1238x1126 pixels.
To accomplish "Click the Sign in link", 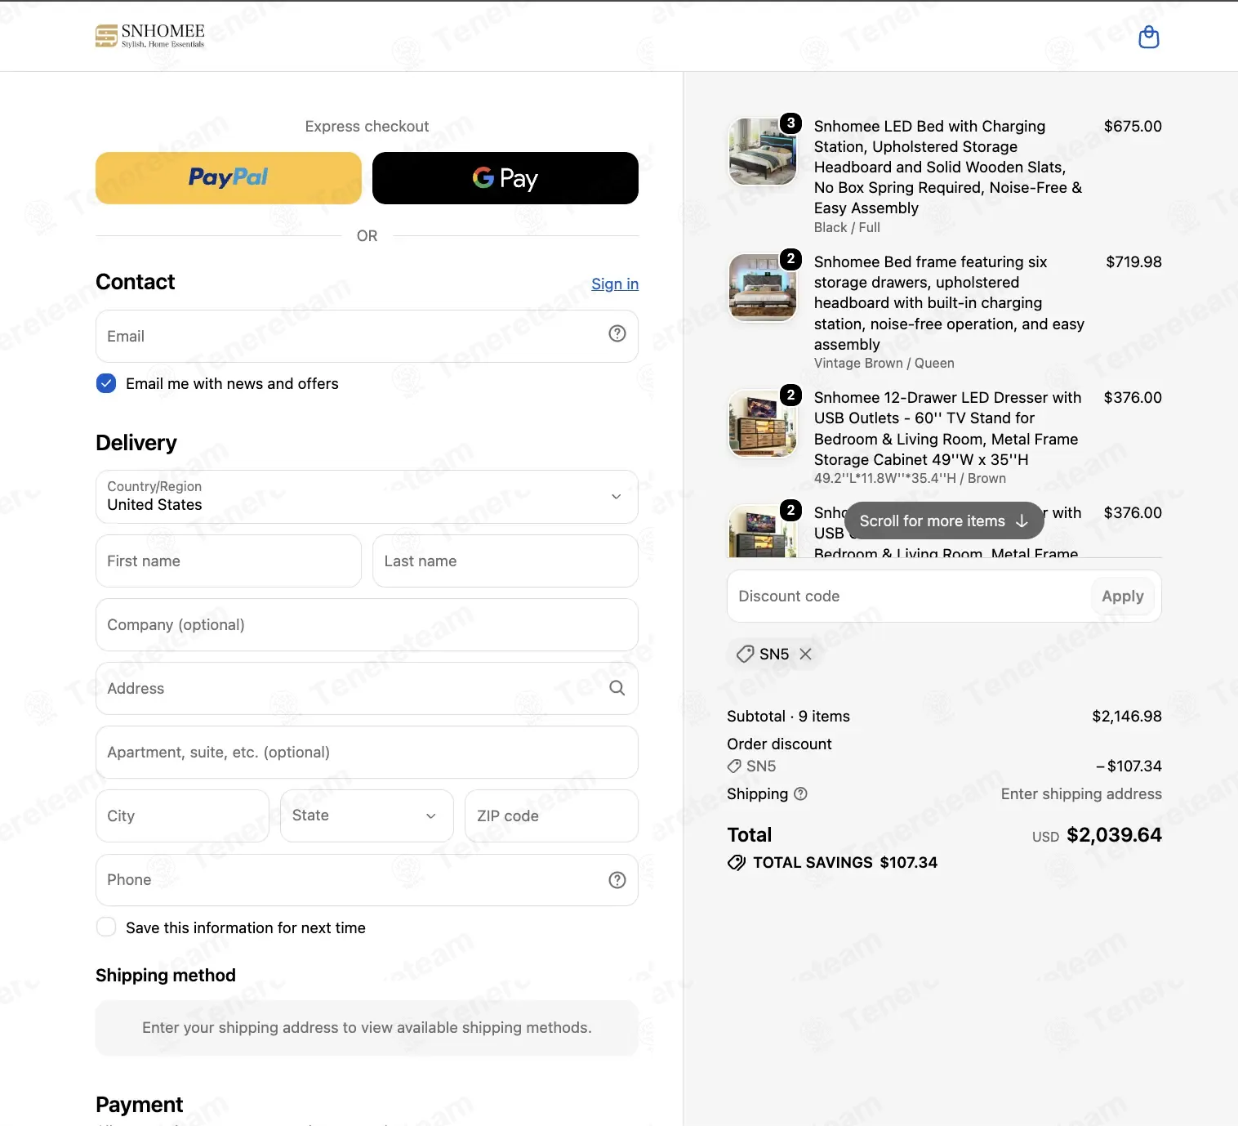I will click(615, 284).
